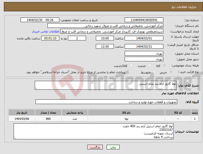
Task: Select the کالا/خدمت radio button
Action: [x=131, y=65]
